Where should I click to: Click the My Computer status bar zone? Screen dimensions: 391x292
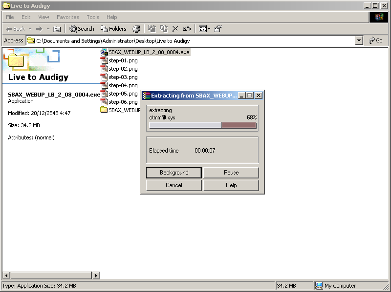coord(351,286)
